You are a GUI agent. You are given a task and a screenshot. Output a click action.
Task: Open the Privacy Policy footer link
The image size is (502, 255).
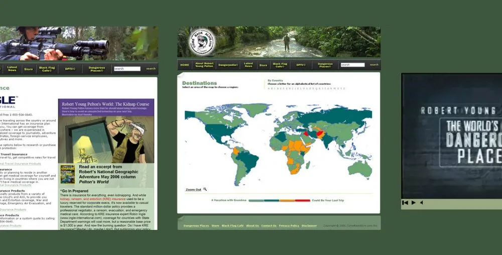(289, 226)
